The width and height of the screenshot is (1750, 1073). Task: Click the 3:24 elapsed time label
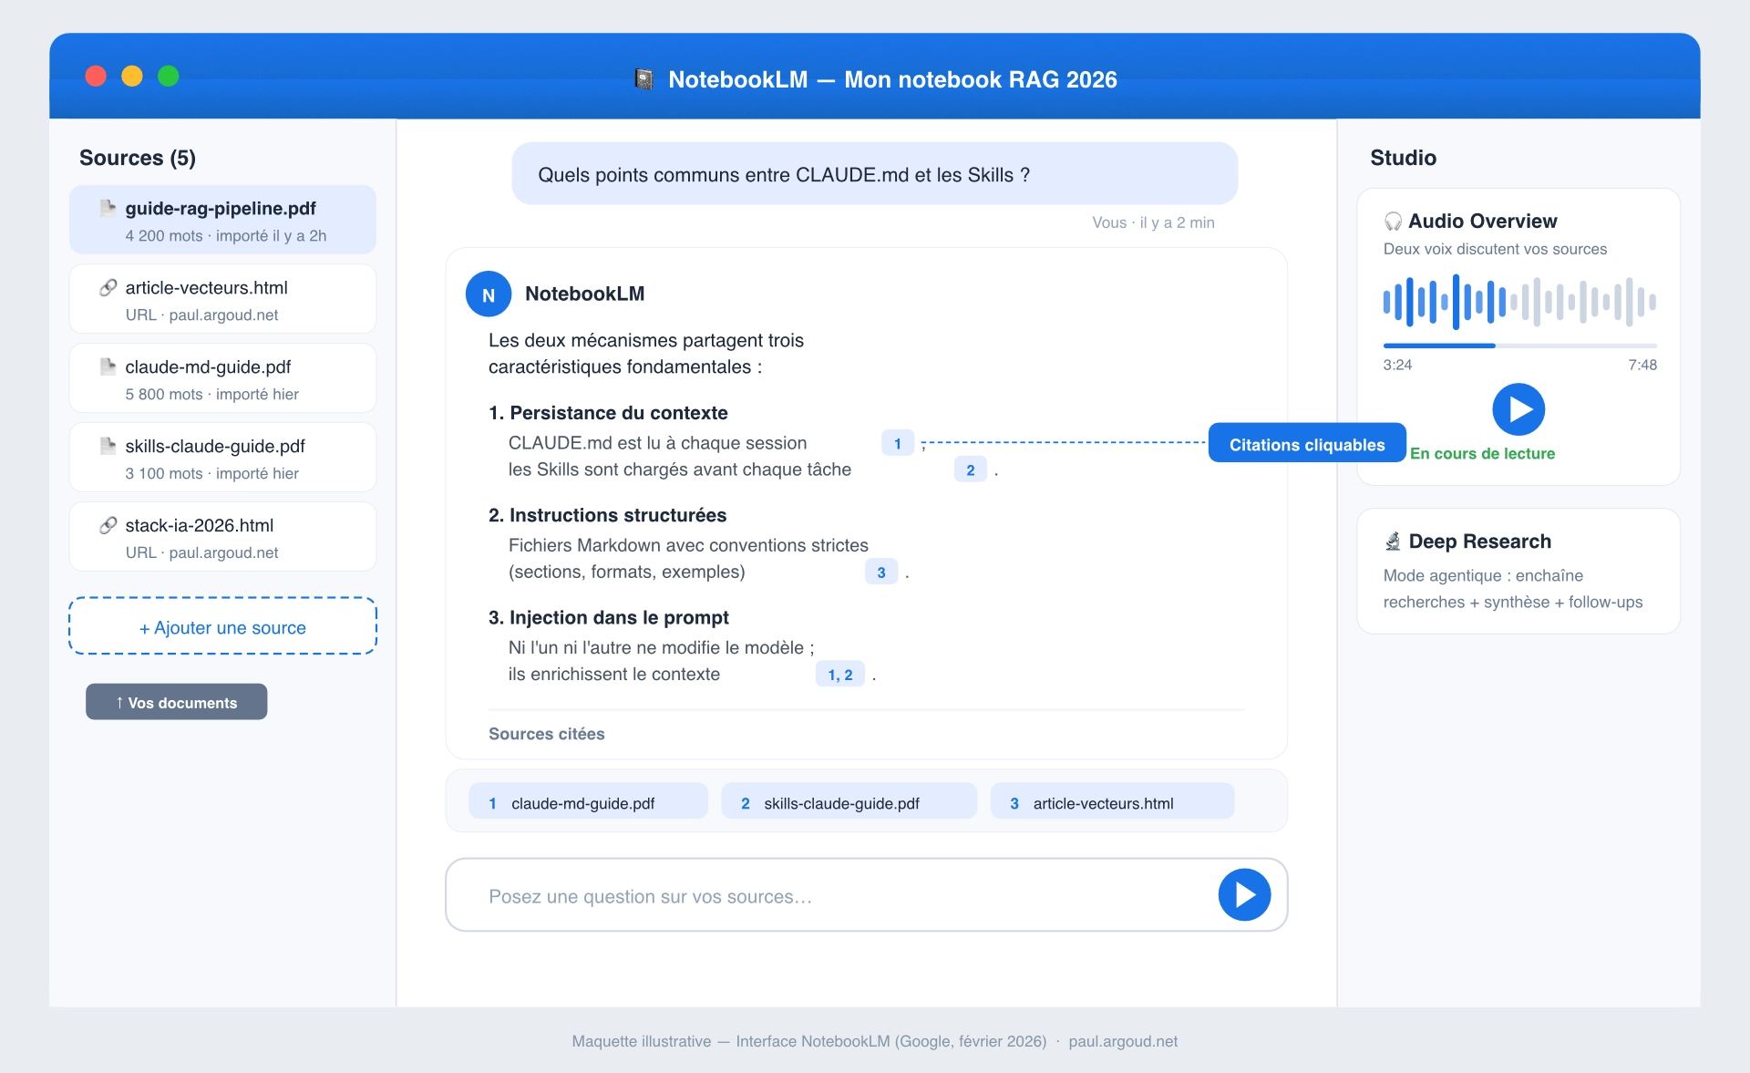click(x=1397, y=365)
